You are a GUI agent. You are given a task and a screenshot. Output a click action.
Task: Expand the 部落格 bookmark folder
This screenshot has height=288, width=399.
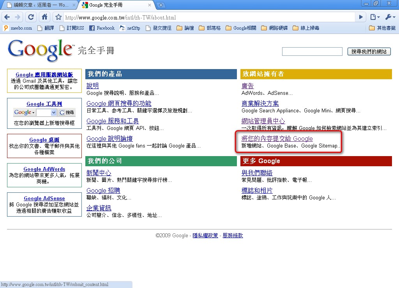point(210,28)
